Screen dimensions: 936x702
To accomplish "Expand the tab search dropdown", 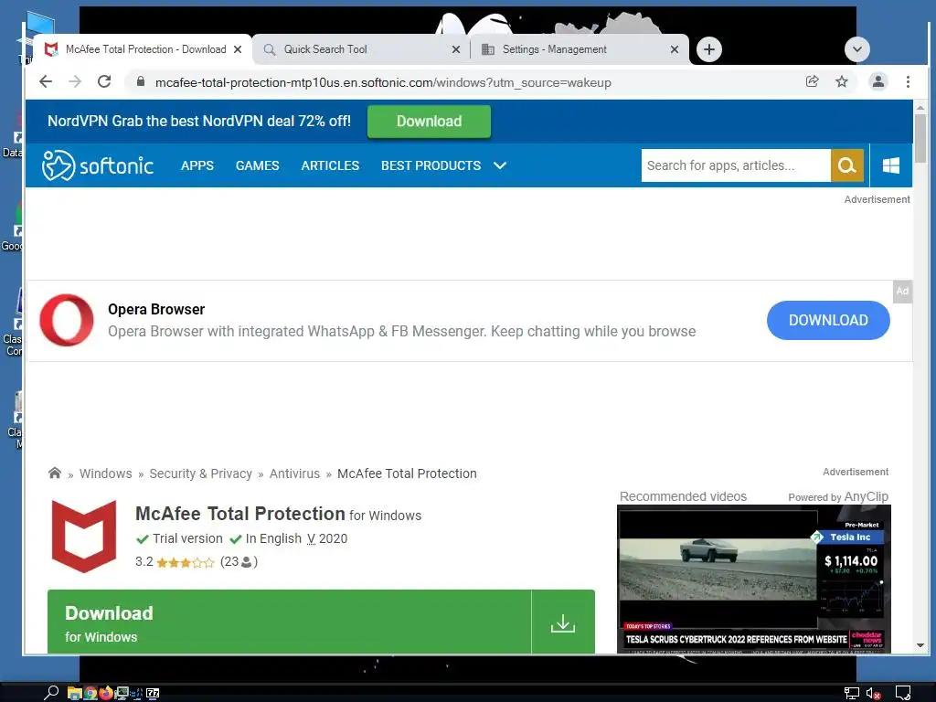I will [x=857, y=49].
